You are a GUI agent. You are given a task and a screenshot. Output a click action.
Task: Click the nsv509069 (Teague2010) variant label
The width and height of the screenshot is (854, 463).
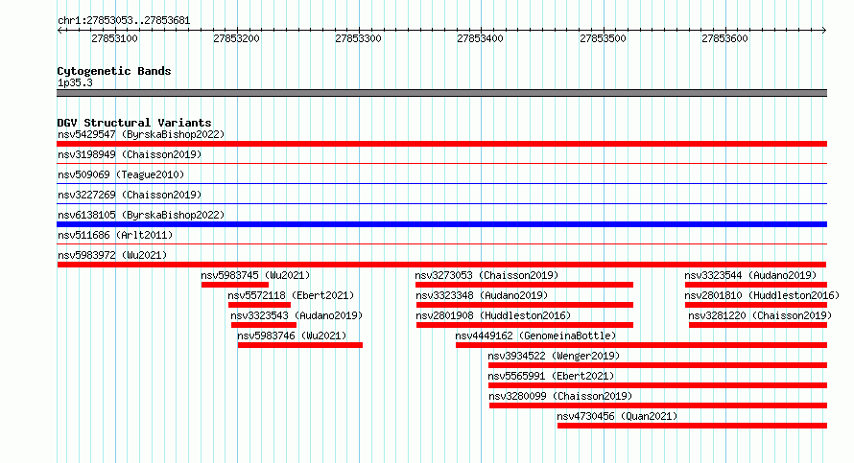pyautogui.click(x=121, y=174)
